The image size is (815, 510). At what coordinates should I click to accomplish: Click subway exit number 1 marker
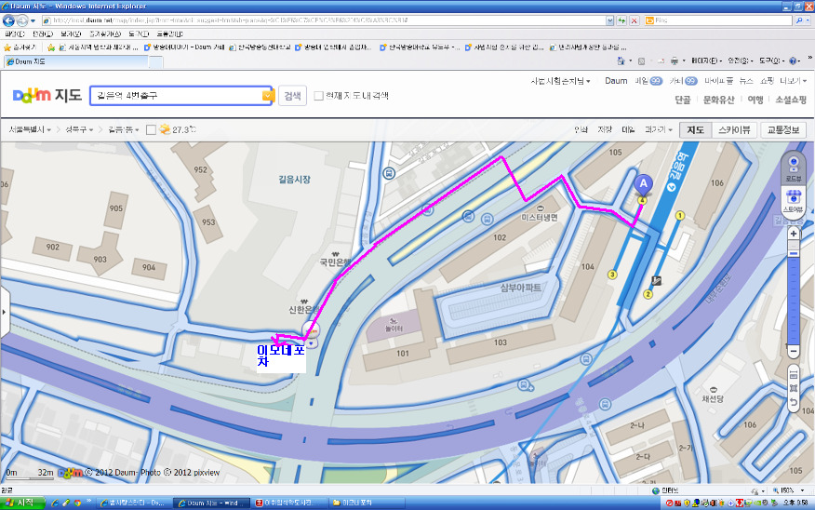[679, 216]
